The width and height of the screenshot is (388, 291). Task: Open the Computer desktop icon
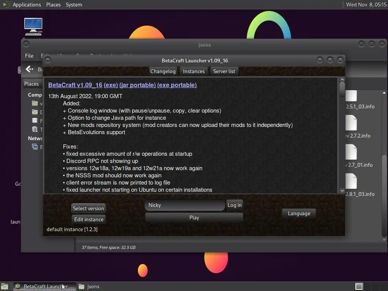pos(33,27)
